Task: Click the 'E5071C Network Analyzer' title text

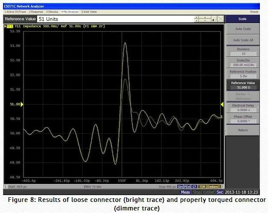Action: pos(24,6)
